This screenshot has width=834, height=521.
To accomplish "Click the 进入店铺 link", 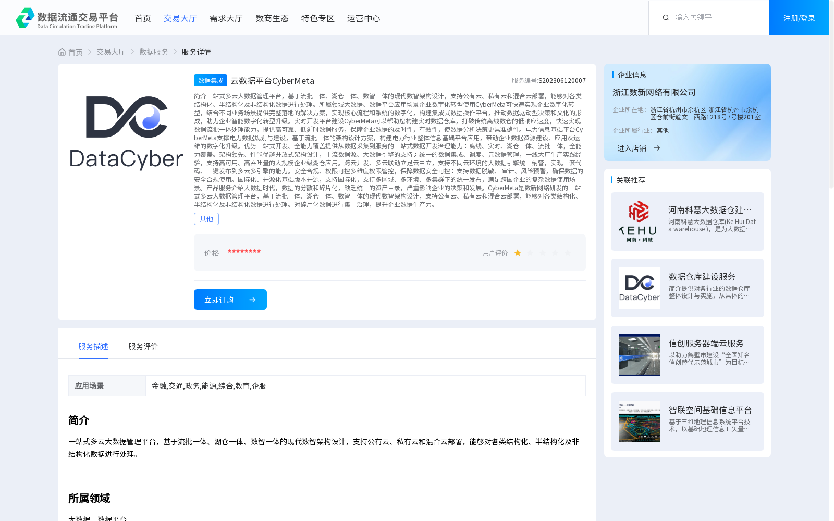I will click(632, 148).
